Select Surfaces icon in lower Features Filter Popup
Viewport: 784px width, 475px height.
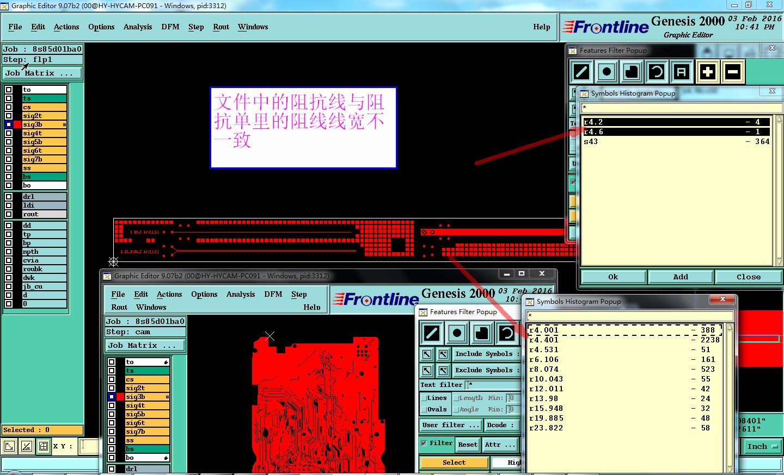(x=482, y=333)
